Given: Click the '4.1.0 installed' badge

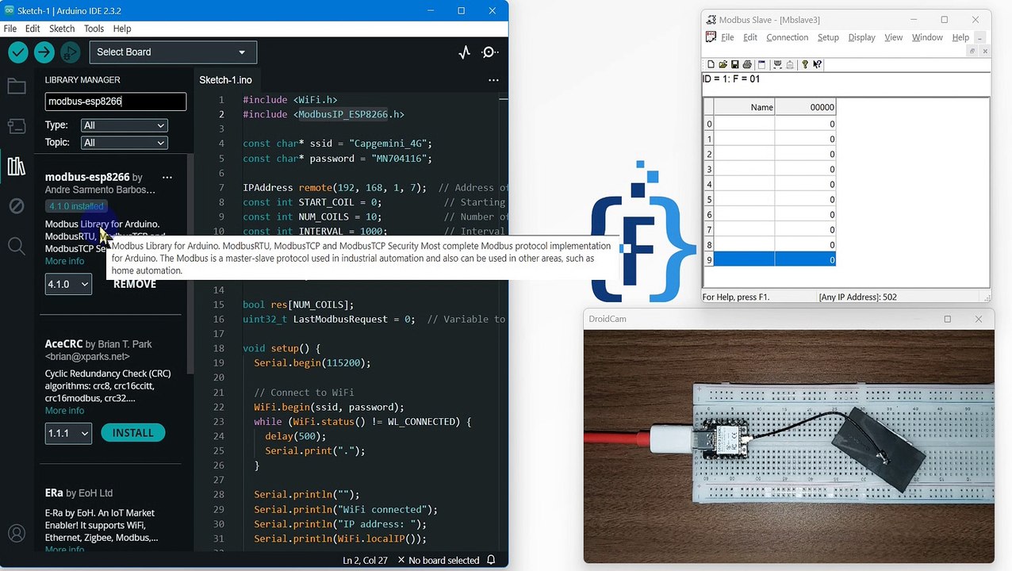Looking at the screenshot, I should click(76, 206).
